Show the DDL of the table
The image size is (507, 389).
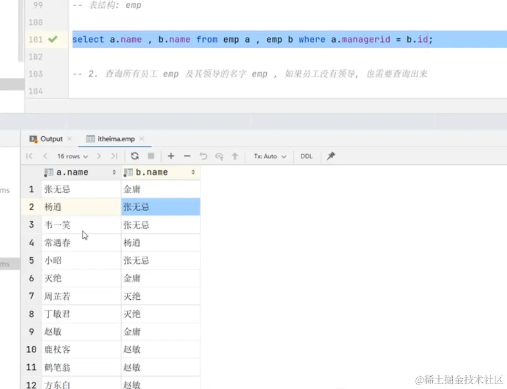tap(306, 156)
